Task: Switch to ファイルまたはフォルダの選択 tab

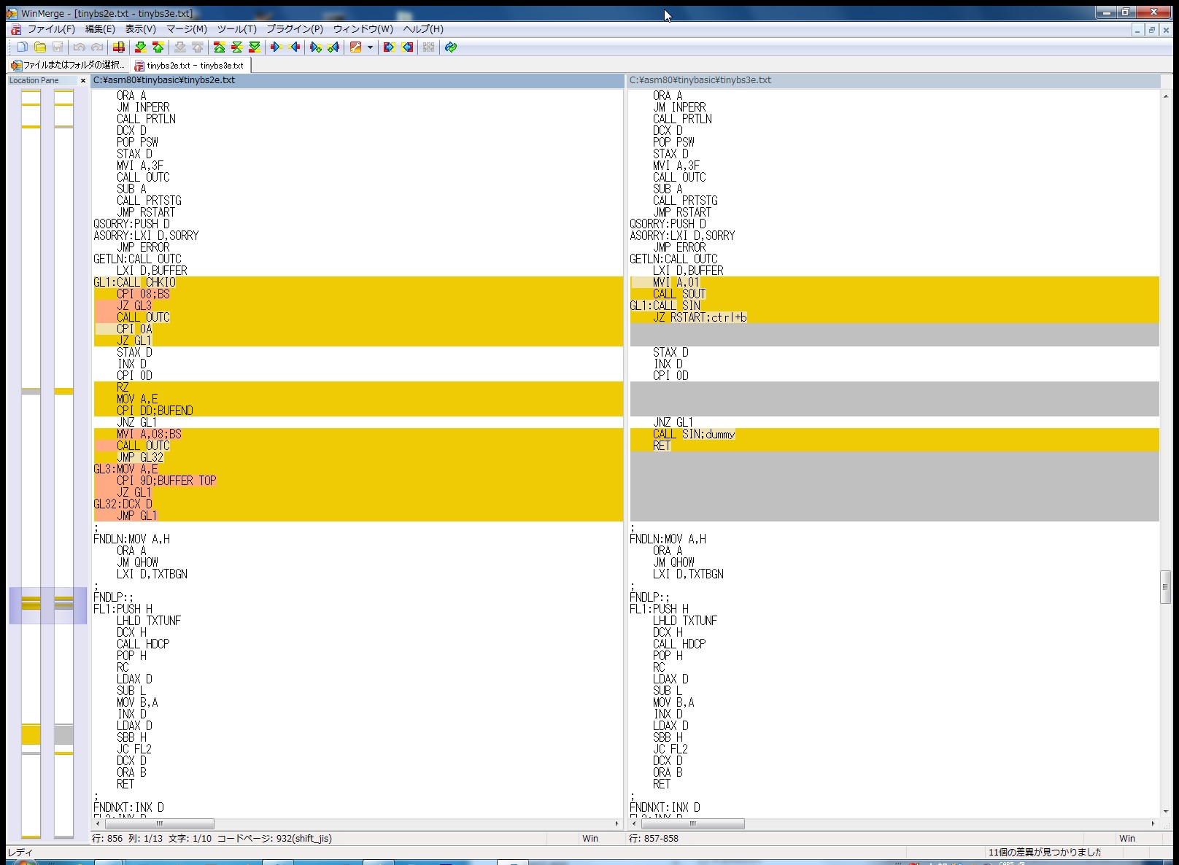Action: click(68, 65)
